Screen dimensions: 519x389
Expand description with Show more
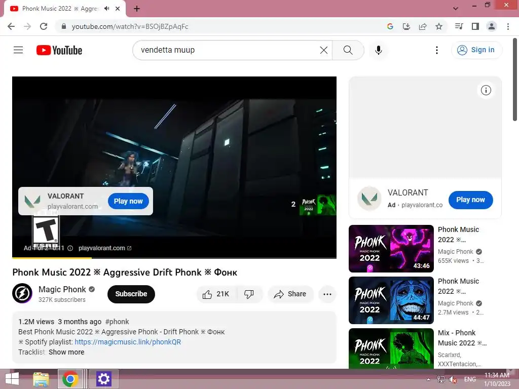66,353
